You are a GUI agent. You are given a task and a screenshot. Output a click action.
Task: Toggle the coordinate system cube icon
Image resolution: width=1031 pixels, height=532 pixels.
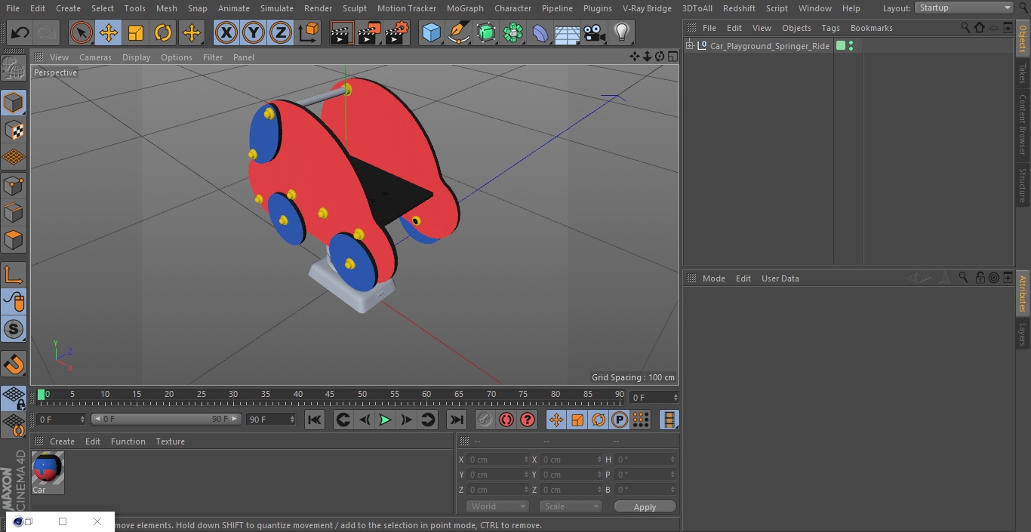tap(309, 32)
